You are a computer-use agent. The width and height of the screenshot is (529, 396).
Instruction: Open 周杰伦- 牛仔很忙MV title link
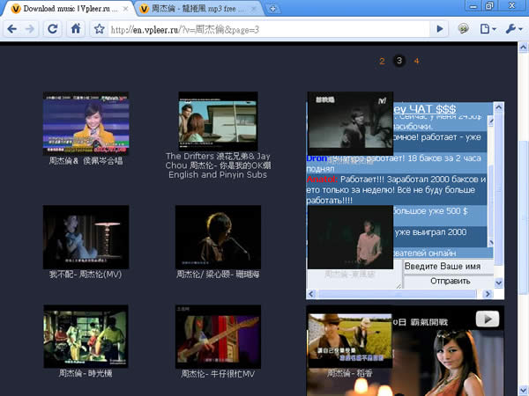tap(218, 374)
